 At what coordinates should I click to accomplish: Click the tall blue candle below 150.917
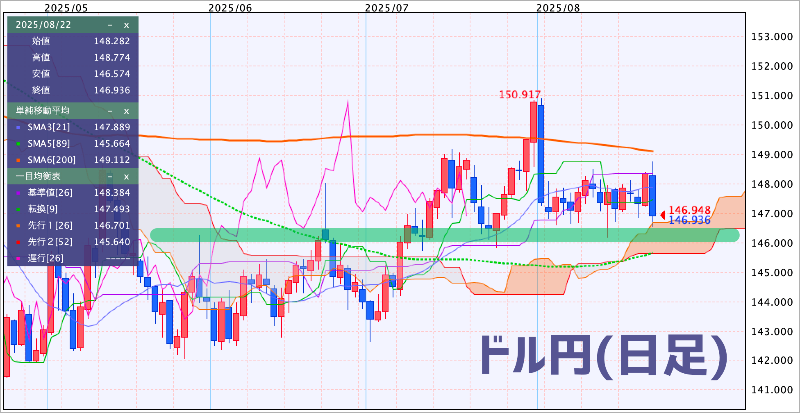[541, 154]
